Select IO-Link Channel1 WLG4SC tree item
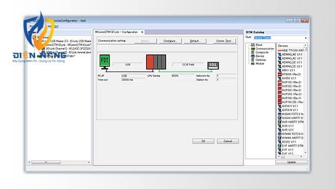This screenshot has width=335, height=189. click(x=69, y=49)
